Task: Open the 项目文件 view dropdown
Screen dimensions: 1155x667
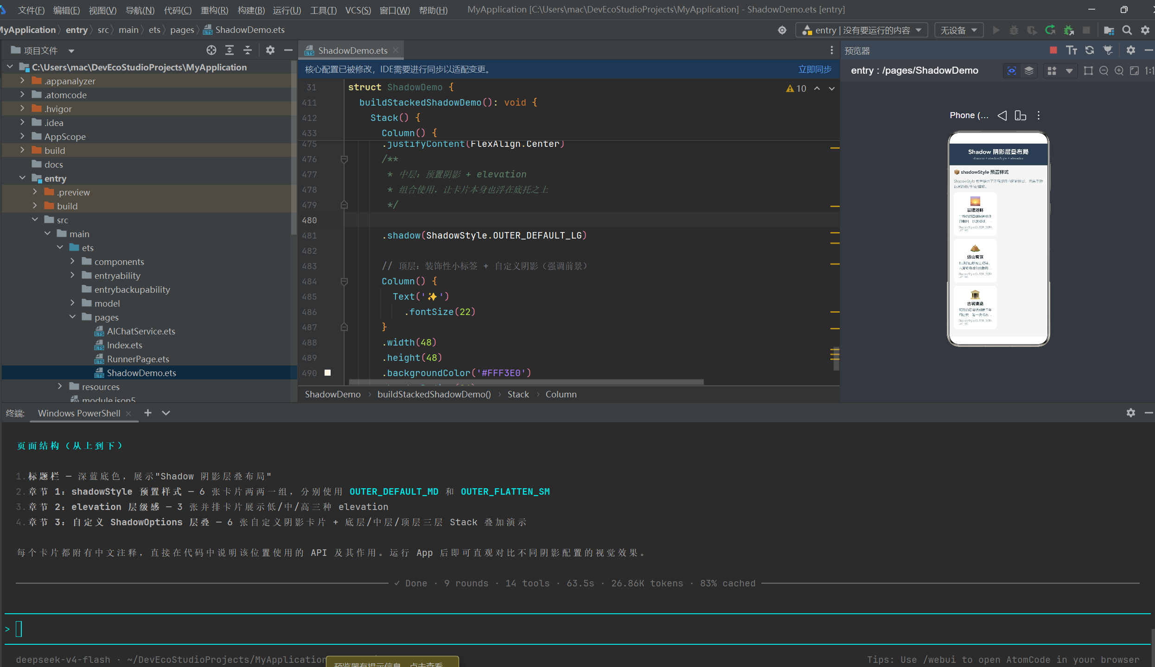Action: coord(71,50)
